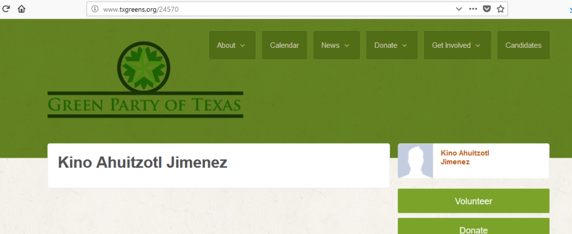Image resolution: width=572 pixels, height=234 pixels.
Task: Expand the News navigation menu
Action: pos(336,45)
